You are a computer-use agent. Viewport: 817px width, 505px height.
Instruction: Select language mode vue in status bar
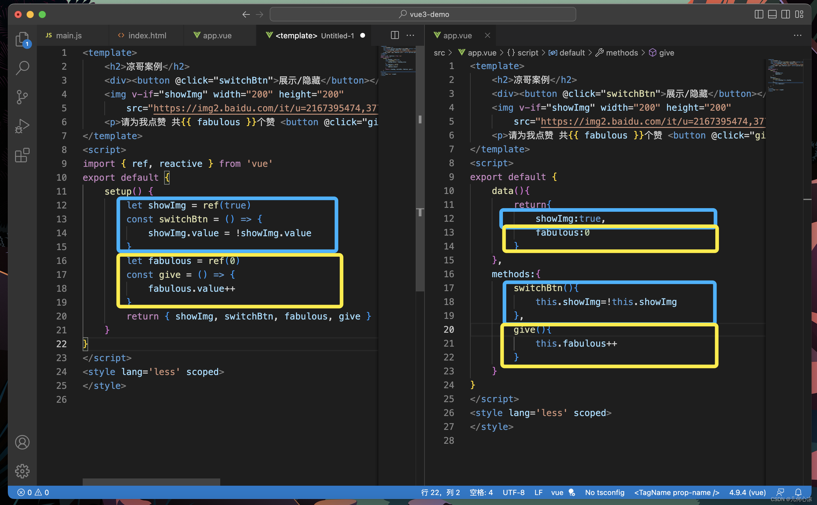point(557,492)
